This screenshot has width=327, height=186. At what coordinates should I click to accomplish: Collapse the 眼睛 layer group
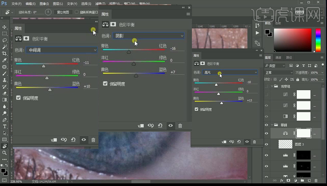tap(272, 125)
